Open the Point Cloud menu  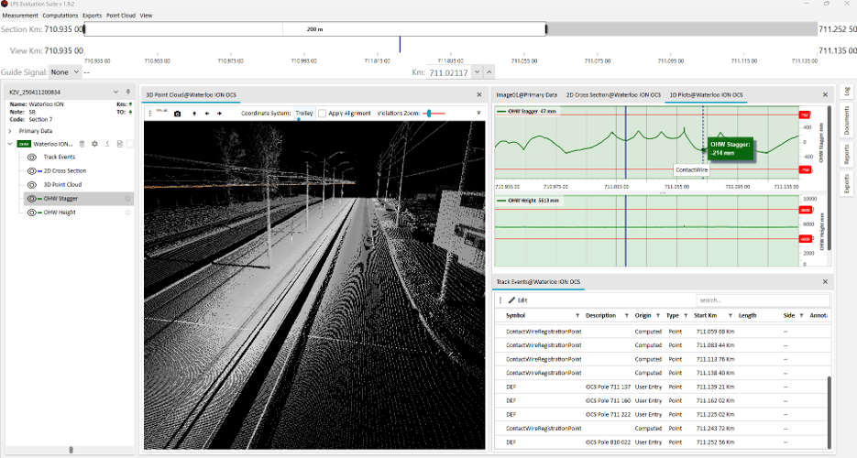120,16
